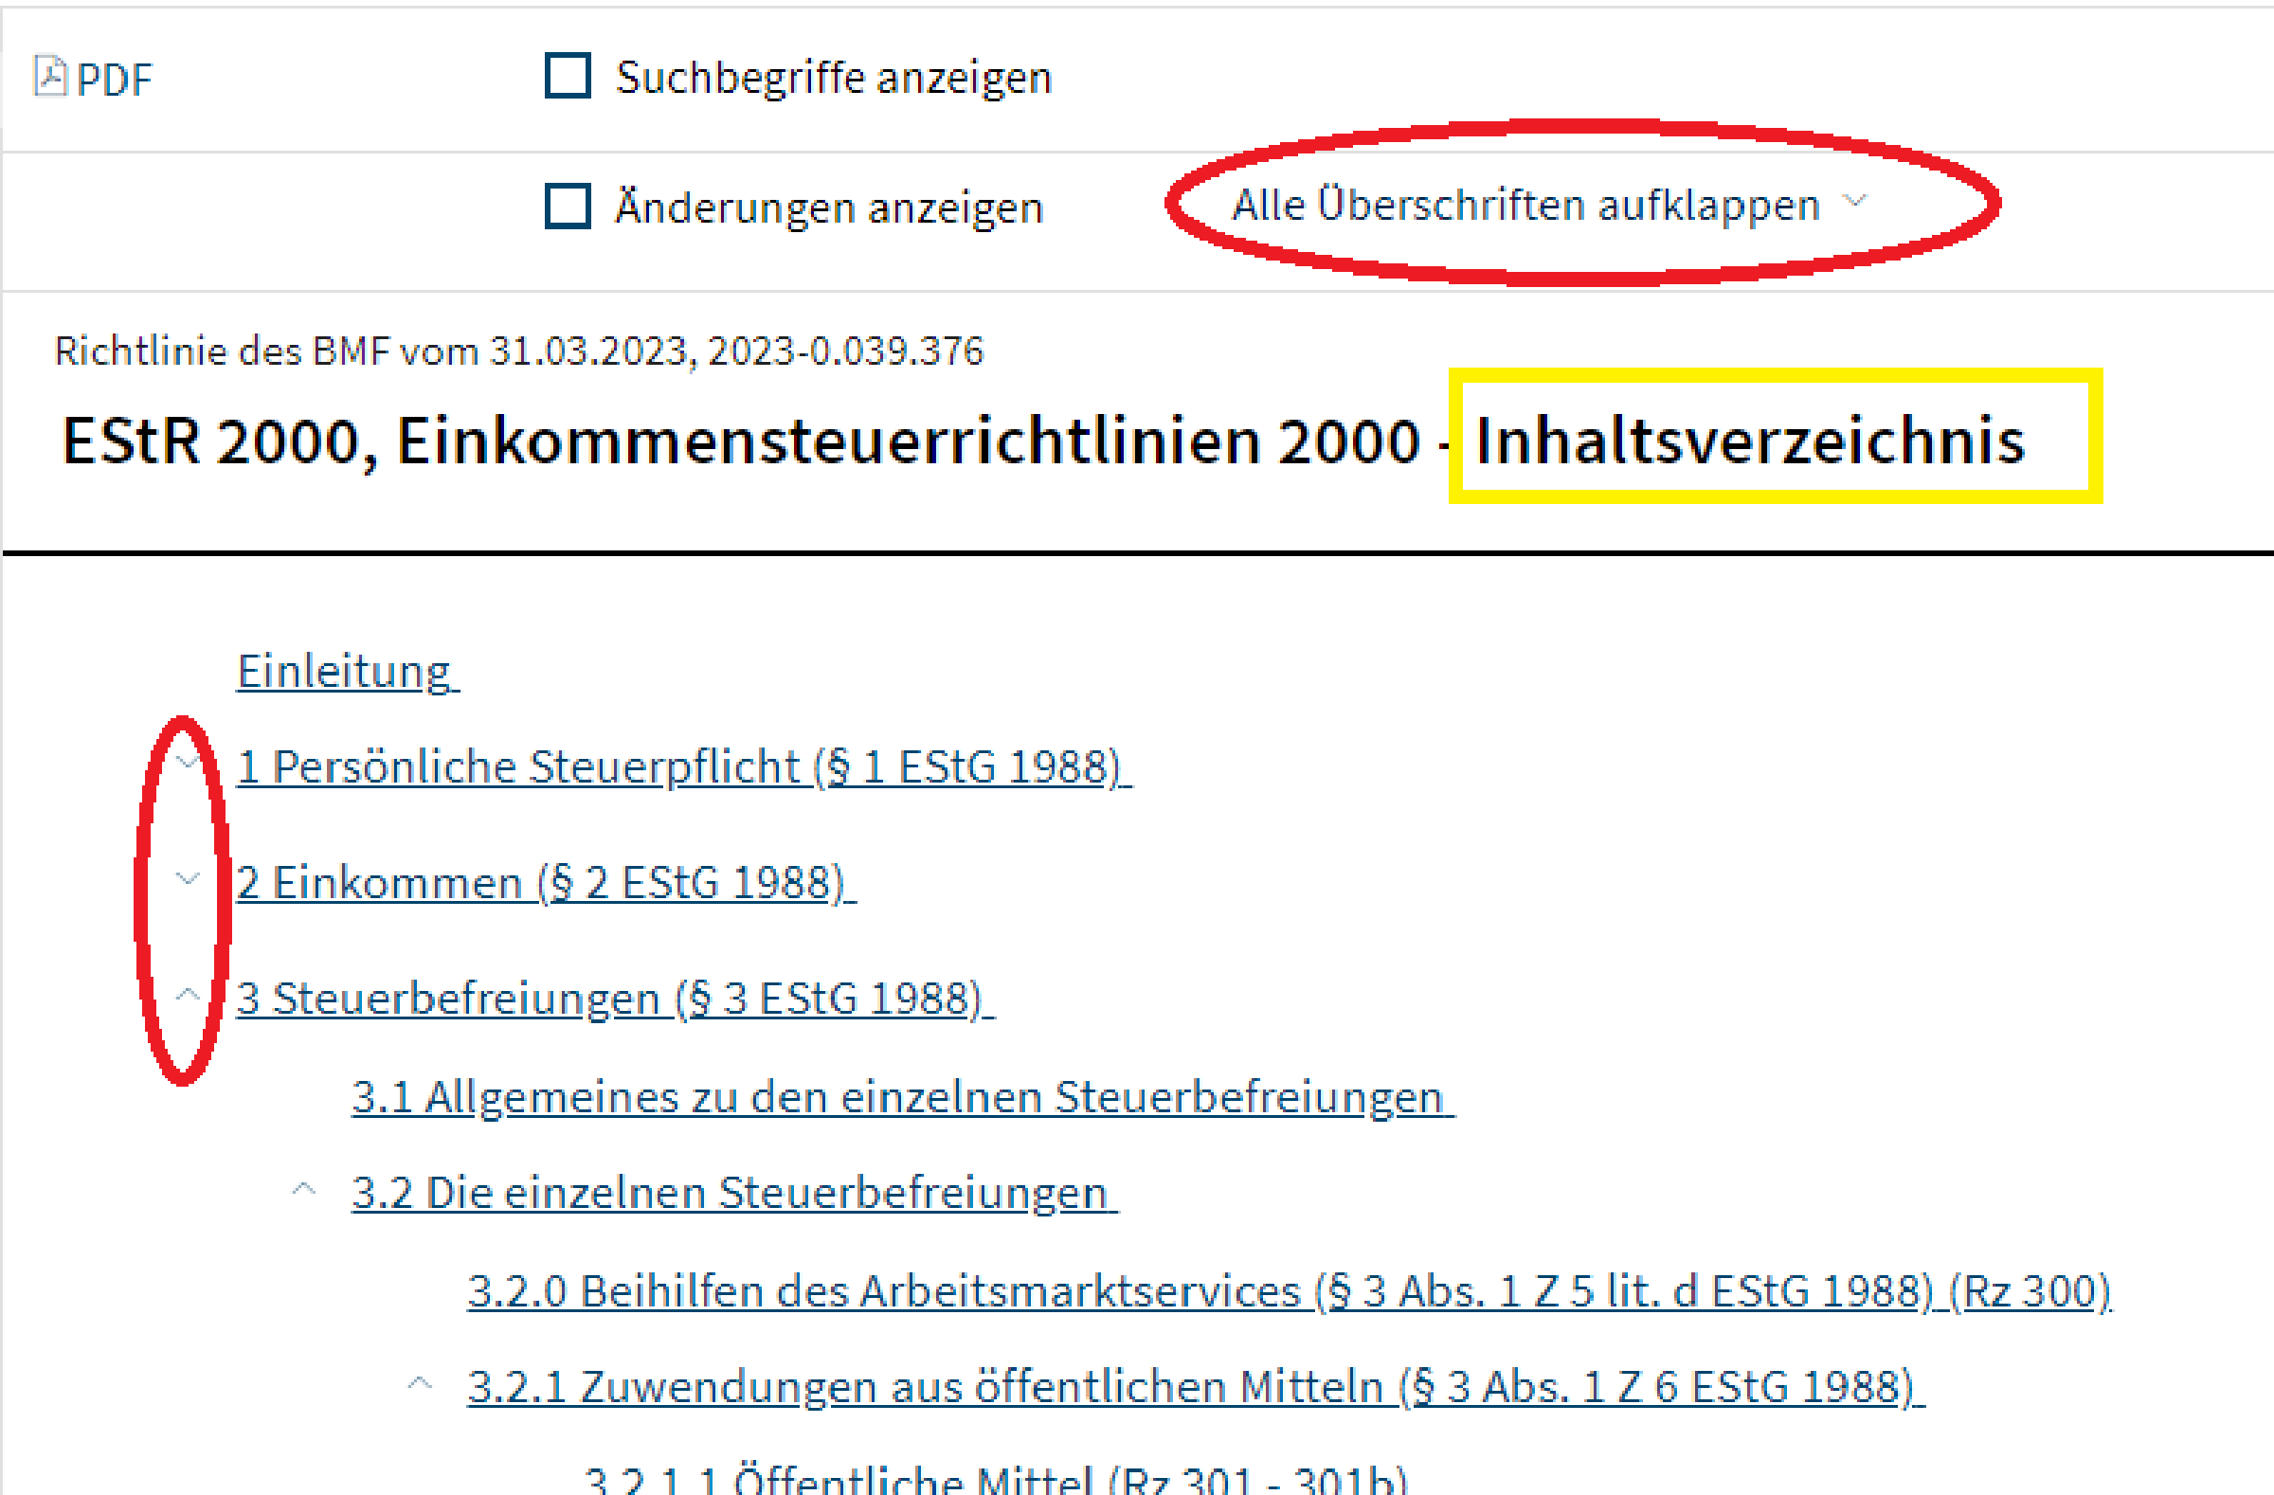Image resolution: width=2274 pixels, height=1495 pixels.
Task: Expand all headings via Alle Überschriften aufklappen
Action: [1525, 206]
